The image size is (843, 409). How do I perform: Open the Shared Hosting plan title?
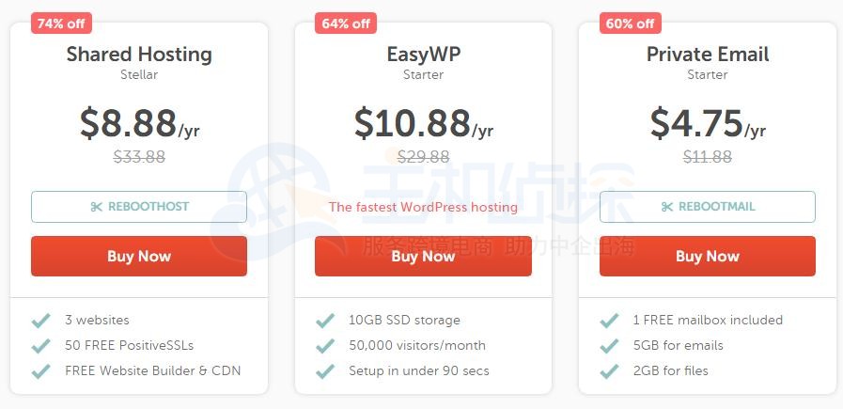tap(139, 55)
